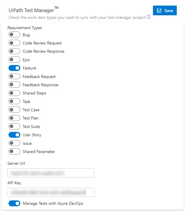Turn on Code Review Request toggle

(14, 43)
